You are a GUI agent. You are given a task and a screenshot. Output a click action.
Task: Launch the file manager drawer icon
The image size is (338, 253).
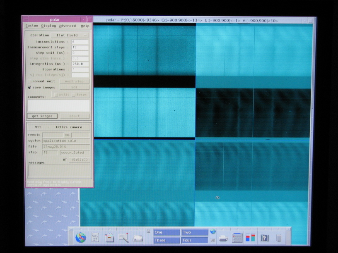109,237
